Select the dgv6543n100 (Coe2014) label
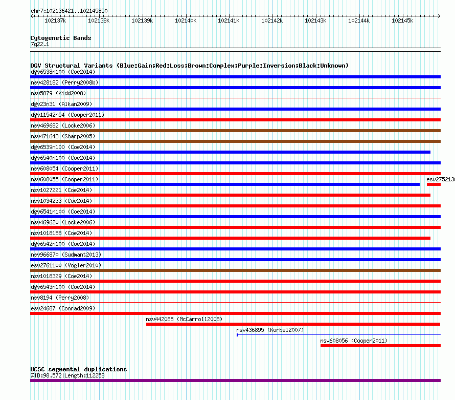This screenshot has height=400, width=455. pyautogui.click(x=63, y=287)
